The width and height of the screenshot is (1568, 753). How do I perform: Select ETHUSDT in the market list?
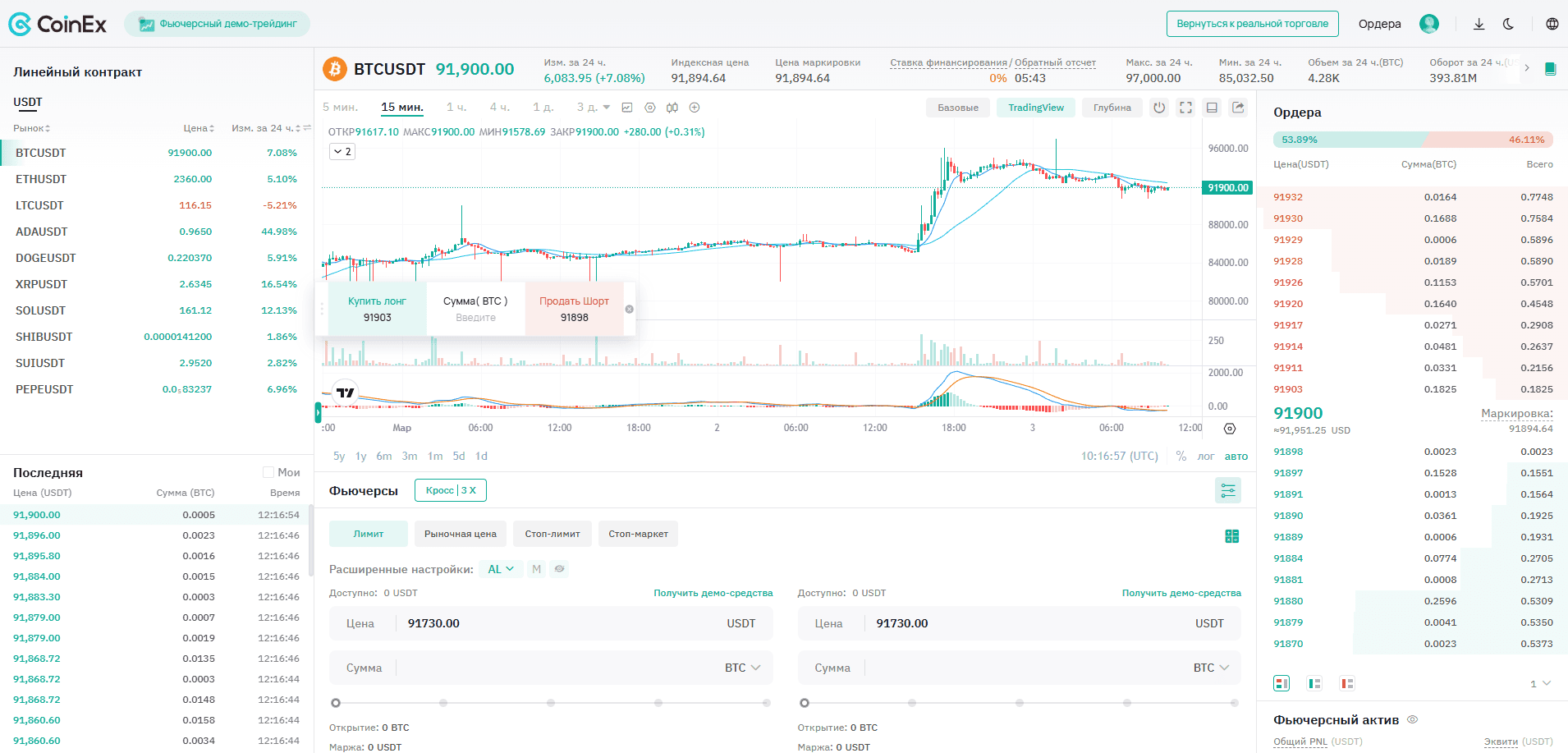156,179
